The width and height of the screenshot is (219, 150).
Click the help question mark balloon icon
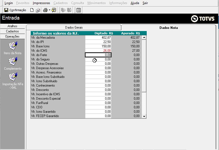coord(54,10)
